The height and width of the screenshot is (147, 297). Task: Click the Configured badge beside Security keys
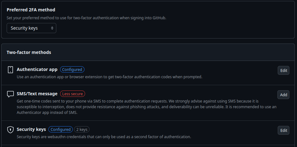60,129
